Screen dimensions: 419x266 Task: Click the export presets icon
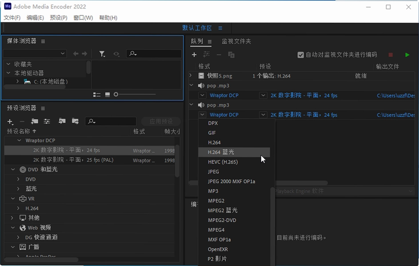coord(76,121)
